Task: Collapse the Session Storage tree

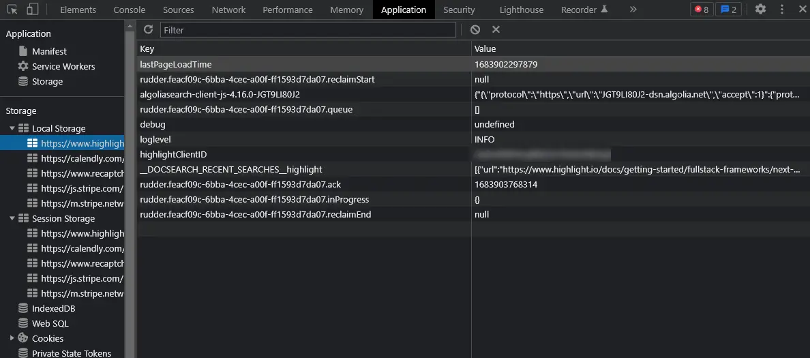Action: [12, 218]
